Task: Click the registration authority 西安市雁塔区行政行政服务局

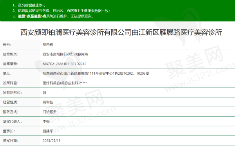Action: pyautogui.click(x=65, y=54)
